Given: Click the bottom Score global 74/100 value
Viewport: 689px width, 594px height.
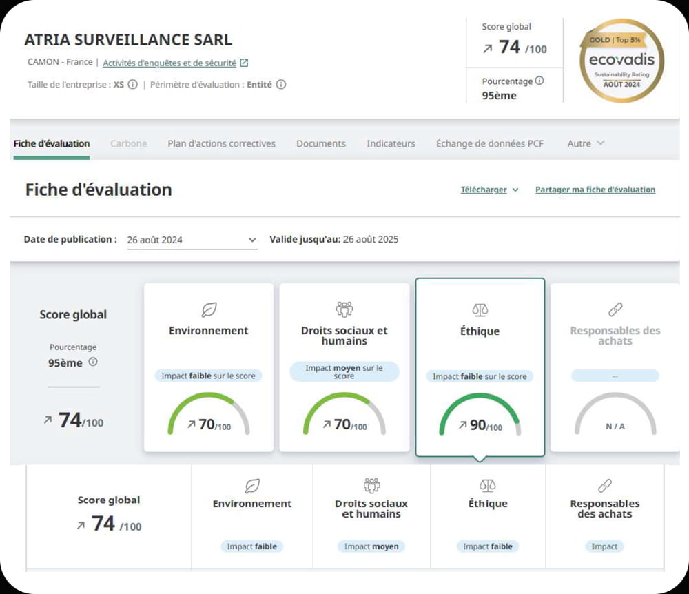Looking at the screenshot, I should [x=116, y=524].
